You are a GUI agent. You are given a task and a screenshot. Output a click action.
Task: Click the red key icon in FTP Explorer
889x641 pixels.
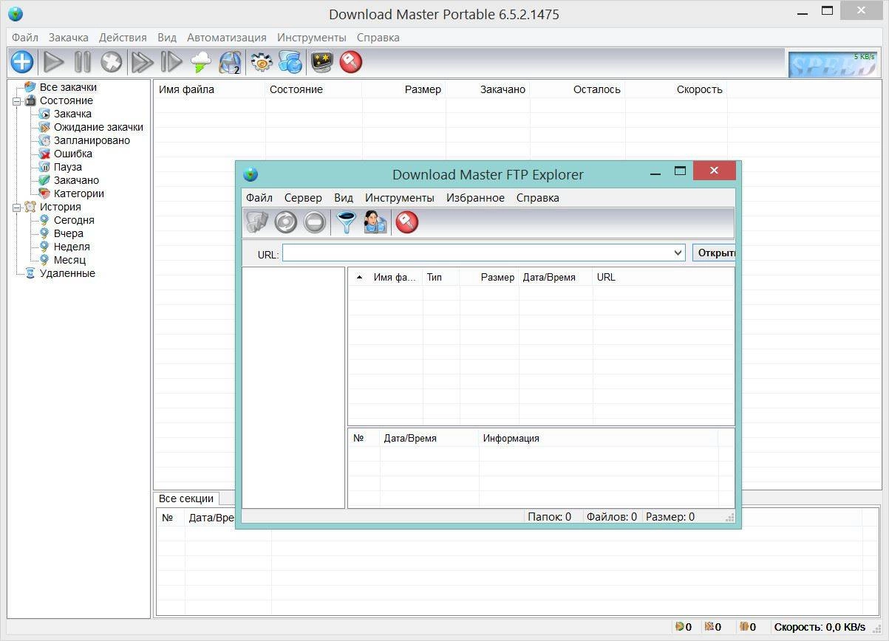(x=406, y=222)
